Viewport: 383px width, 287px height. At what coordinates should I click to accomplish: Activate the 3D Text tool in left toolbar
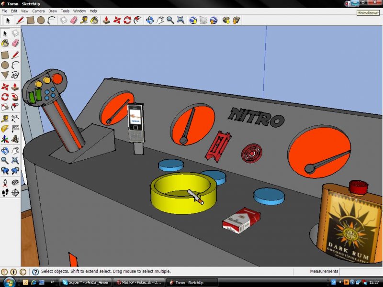tap(15, 139)
